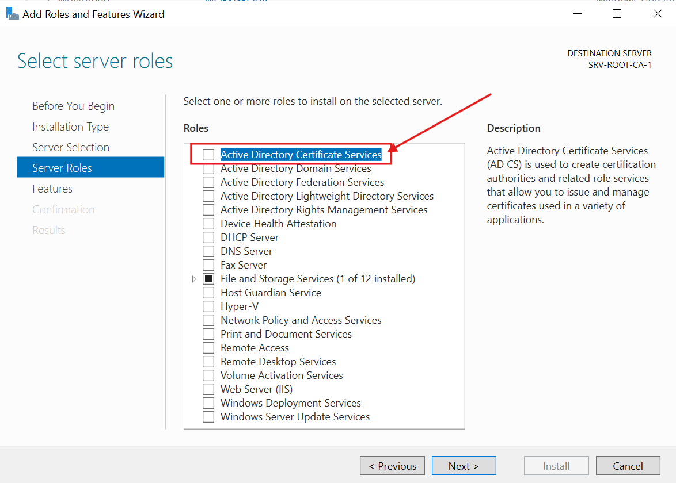
Task: Select the highlighted Active Directory Certificate Services label
Action: tap(300, 154)
